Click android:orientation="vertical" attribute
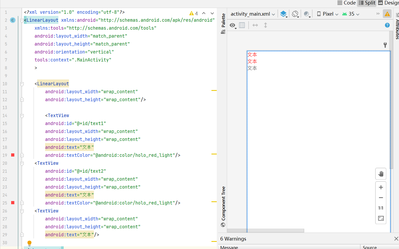Viewport: 399px width, 249px height. click(x=74, y=52)
